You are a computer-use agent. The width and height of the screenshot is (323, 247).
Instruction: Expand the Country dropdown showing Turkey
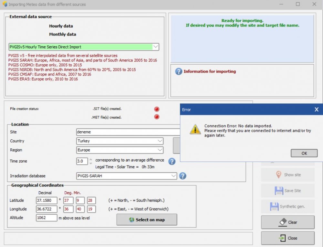pos(160,141)
